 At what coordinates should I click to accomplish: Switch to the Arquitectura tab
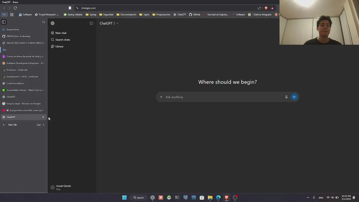click(x=24, y=29)
